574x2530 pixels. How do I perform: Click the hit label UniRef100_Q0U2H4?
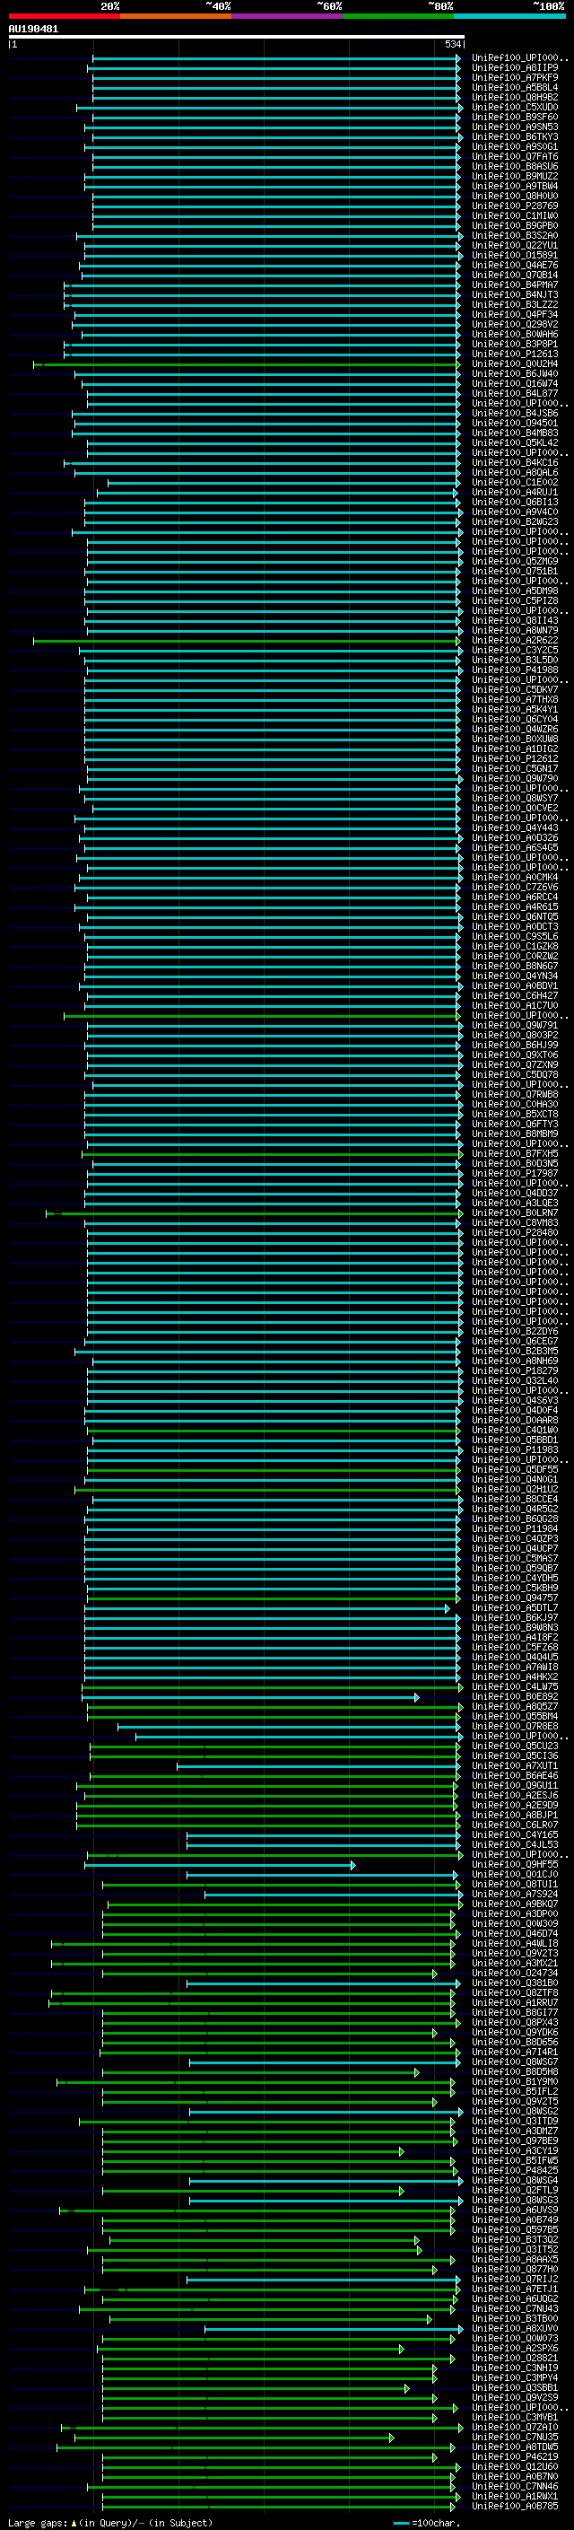(515, 364)
